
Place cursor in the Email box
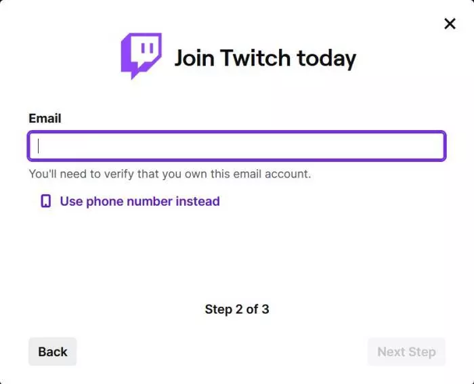click(236, 146)
